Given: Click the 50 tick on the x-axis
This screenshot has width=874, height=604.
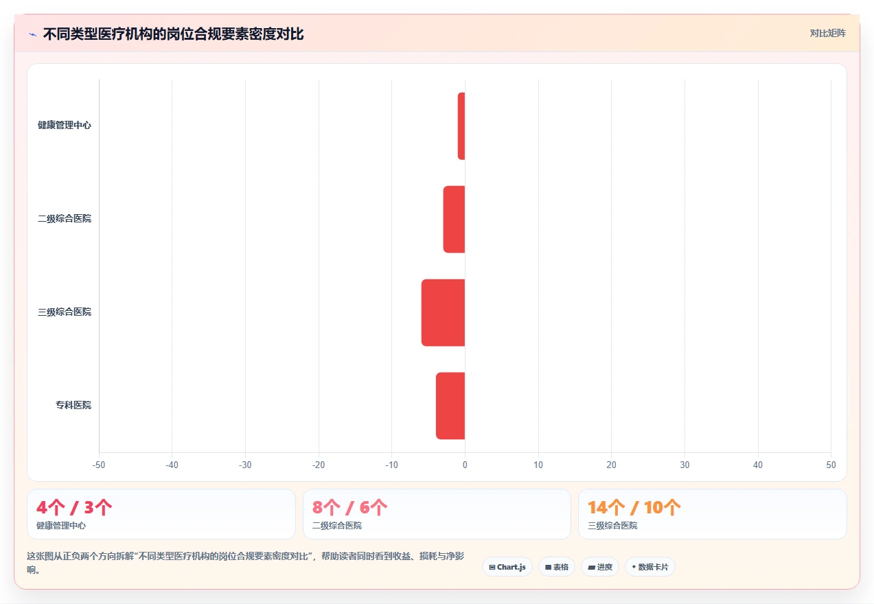Looking at the screenshot, I should click(831, 465).
